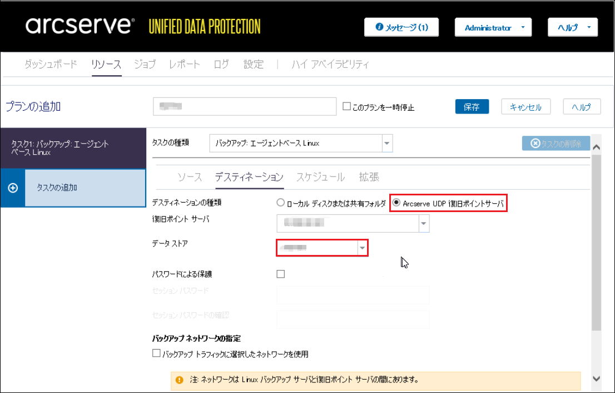This screenshot has width=615, height=393.
Task: Click the scrollbar up arrow
Action: click(597, 147)
